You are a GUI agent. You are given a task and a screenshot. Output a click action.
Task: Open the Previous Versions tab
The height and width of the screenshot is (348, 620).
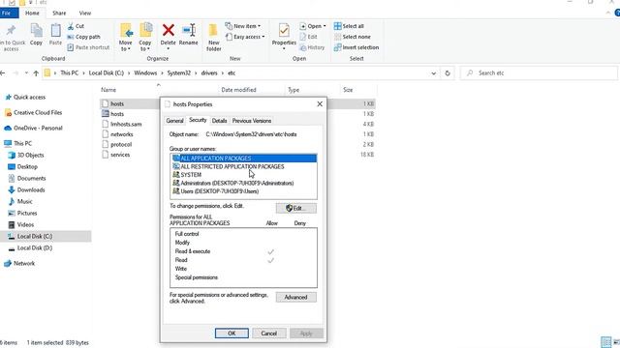pyautogui.click(x=252, y=121)
